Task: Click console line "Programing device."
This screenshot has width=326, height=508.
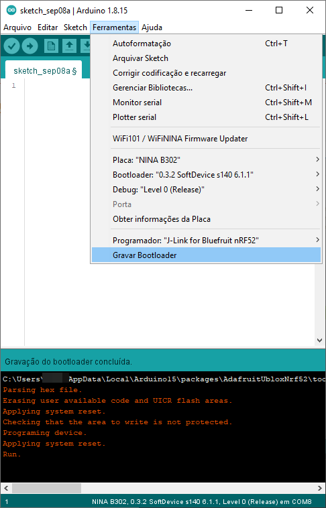Action: pyautogui.click(x=45, y=433)
